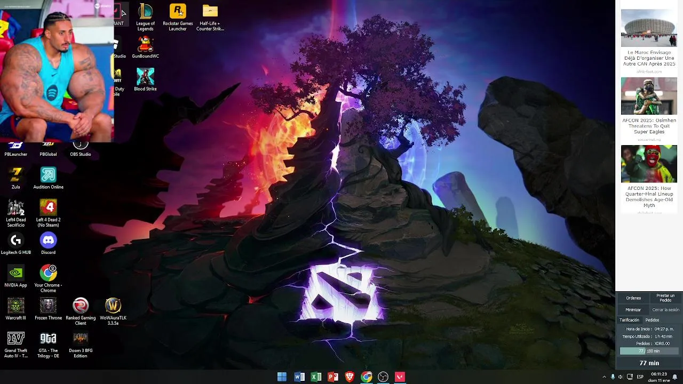Select the PBLauncher desktop shortcut
Screen dimensions: 683x384
(16, 149)
